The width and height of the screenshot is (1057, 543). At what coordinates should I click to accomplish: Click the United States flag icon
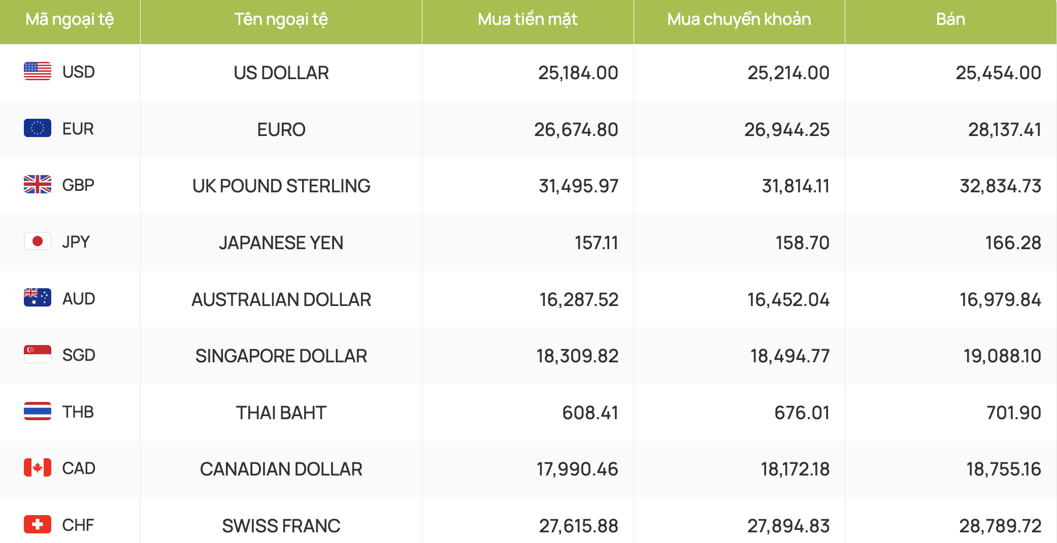(x=38, y=72)
